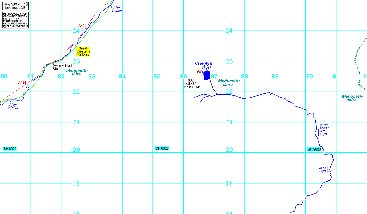367x214 pixels.
Task: Open the SH 8020 grid square label
Action: pos(10,149)
